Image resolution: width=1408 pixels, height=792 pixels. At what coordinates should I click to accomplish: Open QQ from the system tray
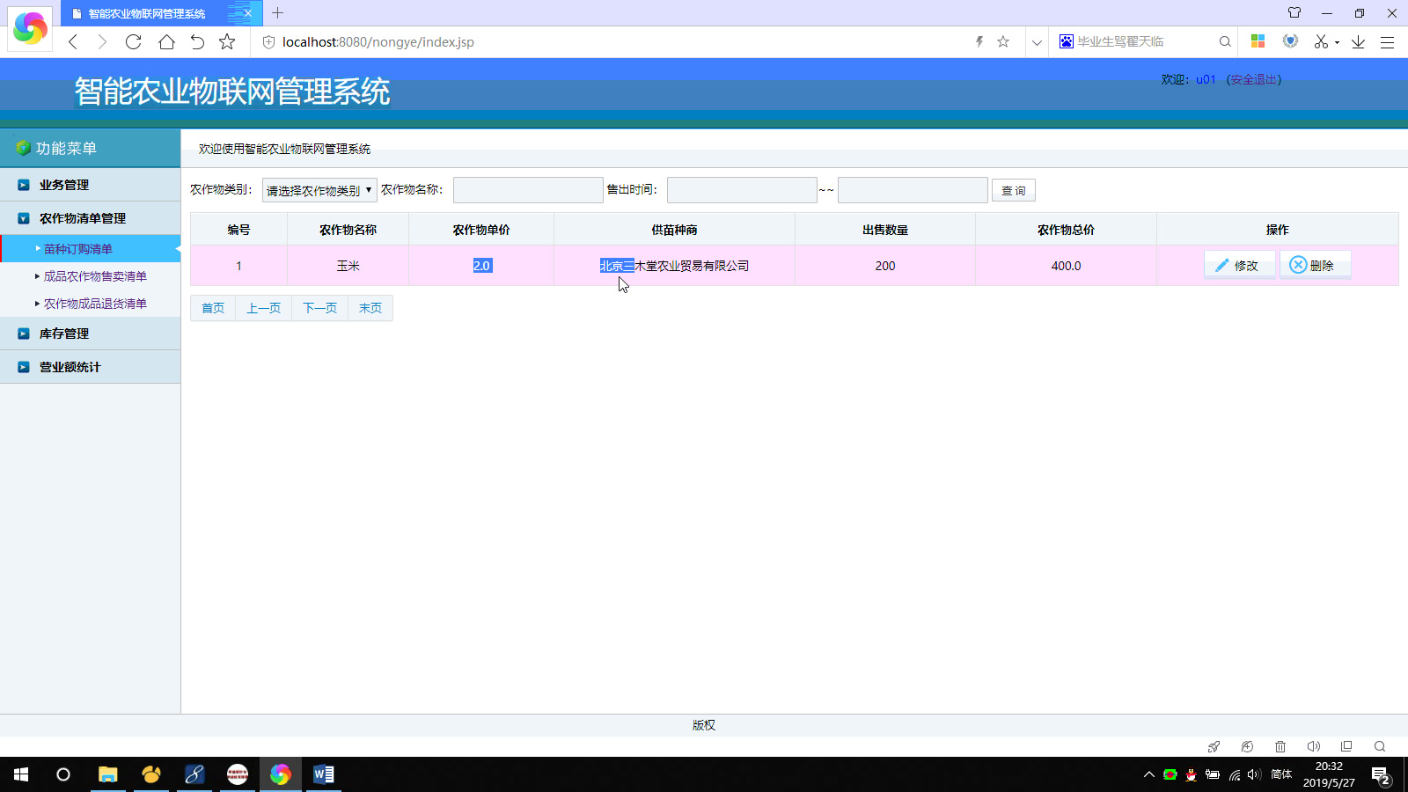(x=1191, y=775)
